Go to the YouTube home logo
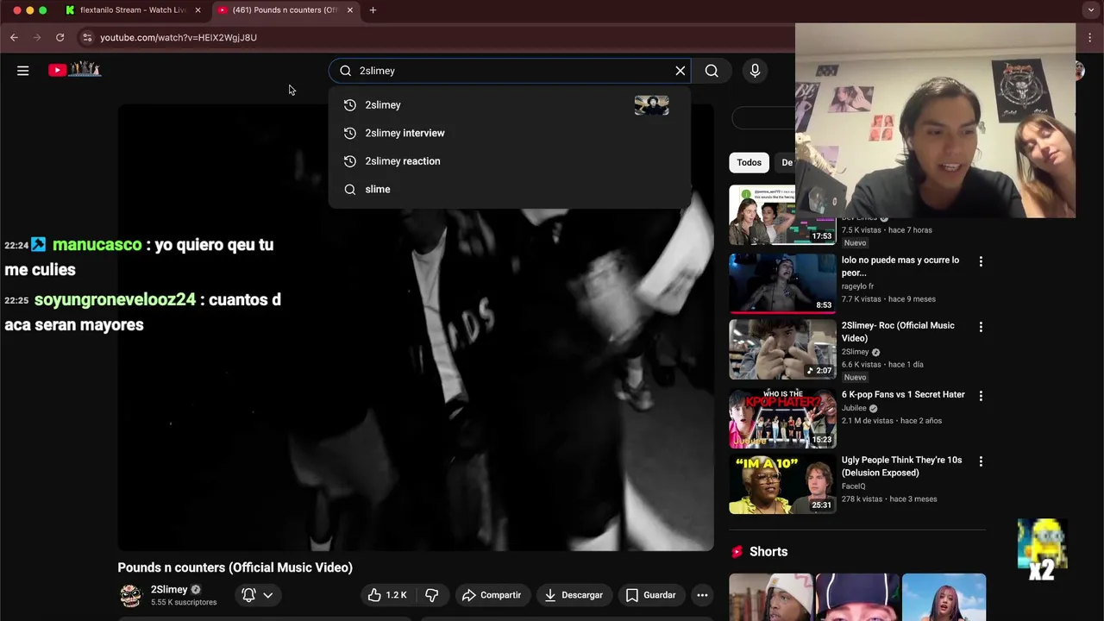Image resolution: width=1104 pixels, height=621 pixels. (74, 70)
